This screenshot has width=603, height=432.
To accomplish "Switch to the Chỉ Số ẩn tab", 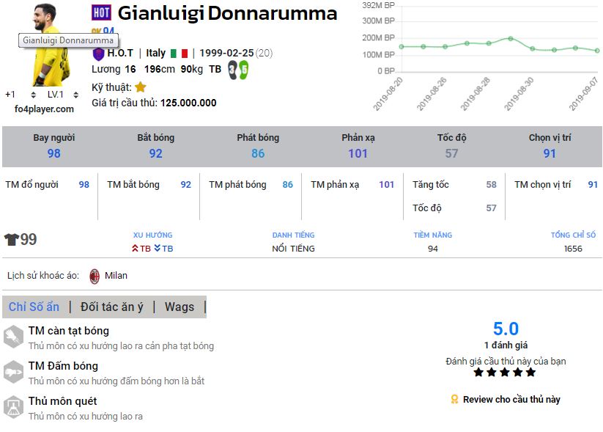I will coord(34,307).
